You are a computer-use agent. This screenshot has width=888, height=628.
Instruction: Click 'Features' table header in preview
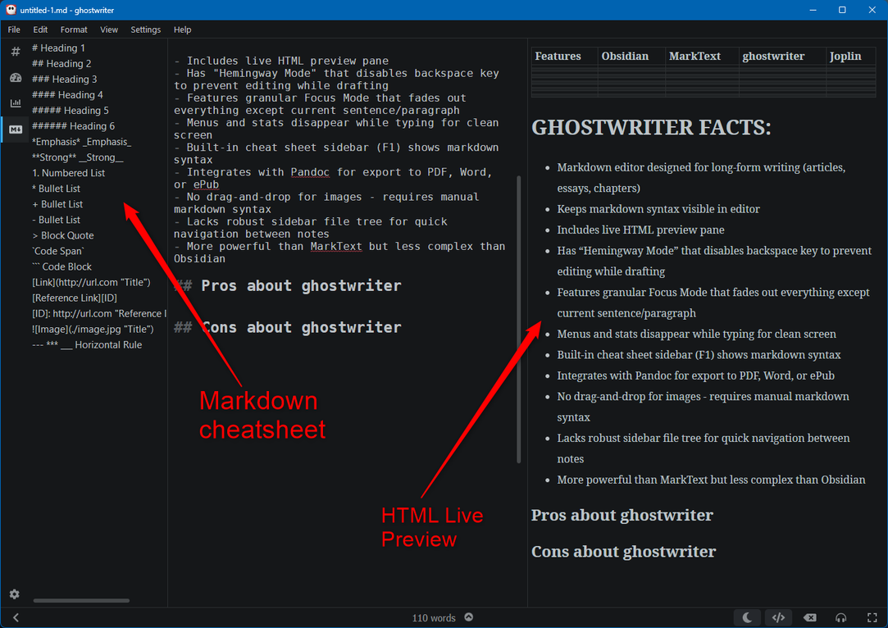click(558, 56)
